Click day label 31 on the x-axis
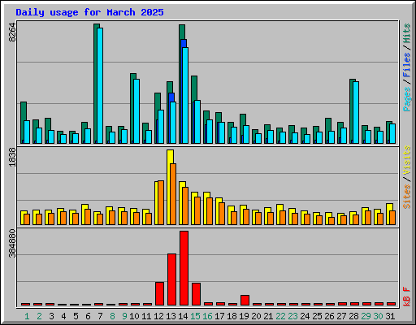The height and width of the screenshot is (325, 416). [390, 316]
